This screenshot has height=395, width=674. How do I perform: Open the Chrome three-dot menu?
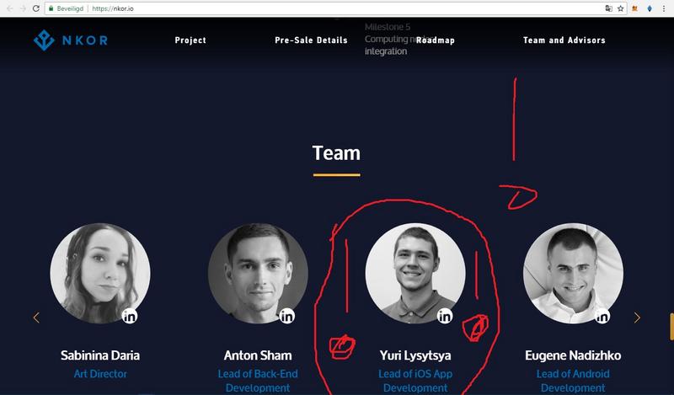click(x=664, y=8)
